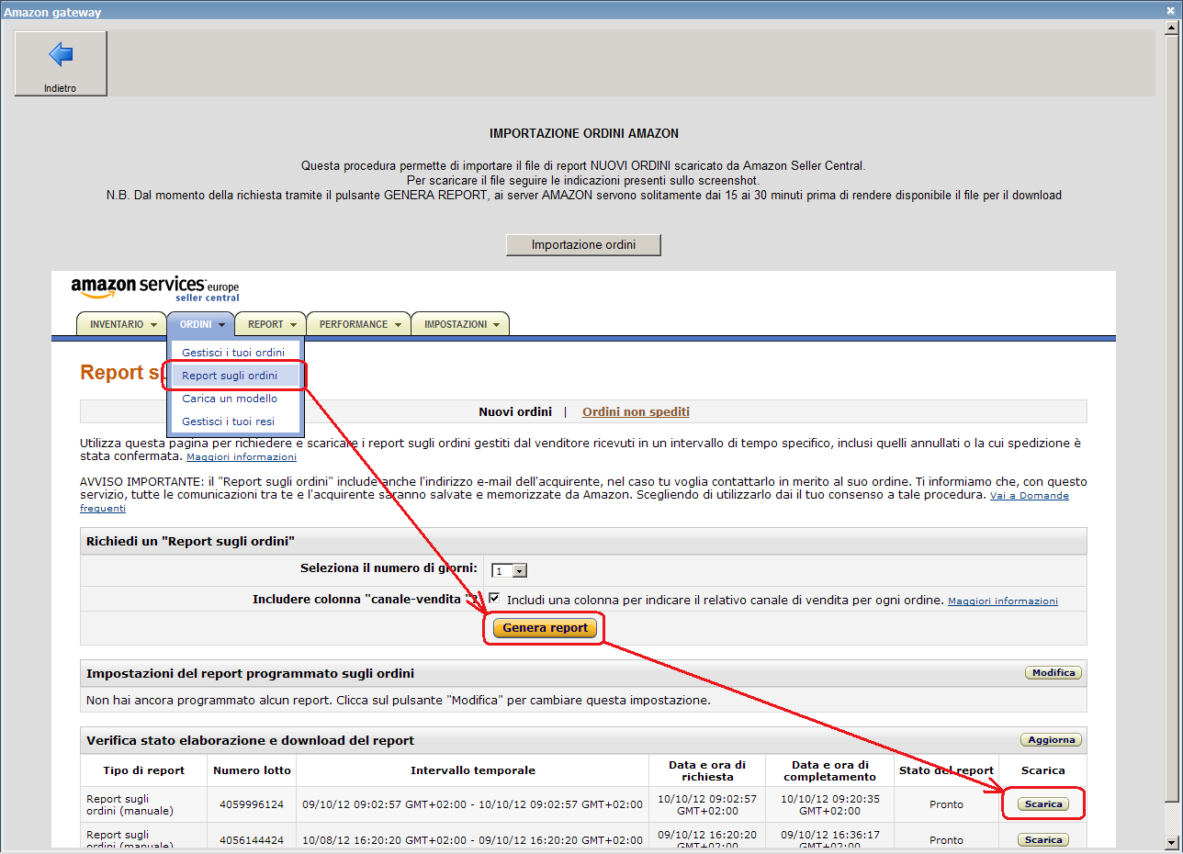Click Scarica for lotto 4056144424
The width and height of the screenshot is (1183, 854).
pyautogui.click(x=1043, y=840)
